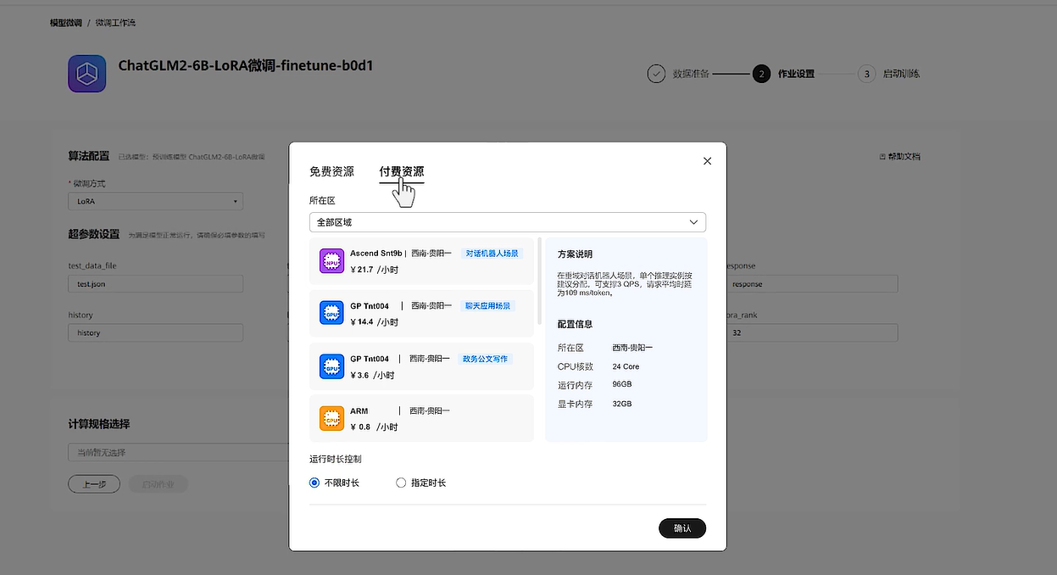Screen dimensions: 1057x575
Task: Click the 24 Core CPU value
Action: [626, 366]
